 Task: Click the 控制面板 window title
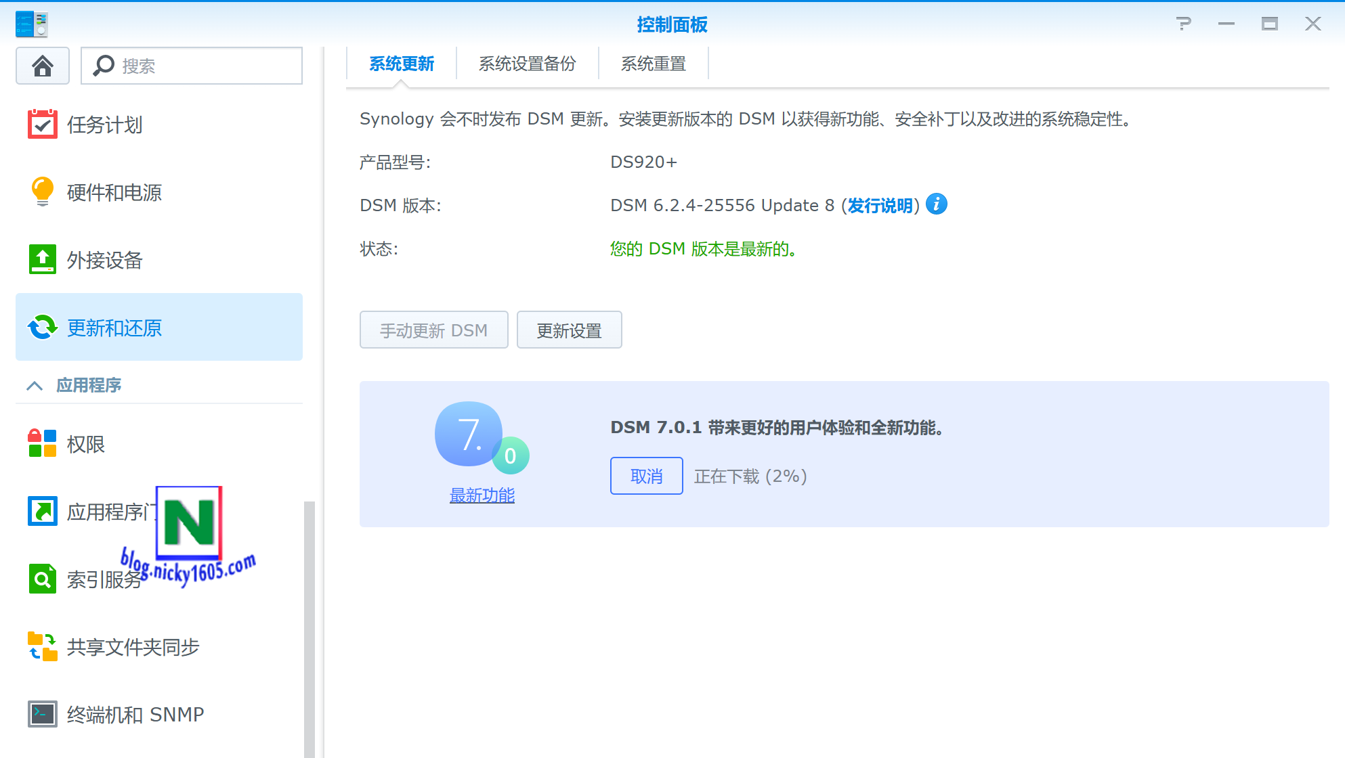click(x=672, y=24)
